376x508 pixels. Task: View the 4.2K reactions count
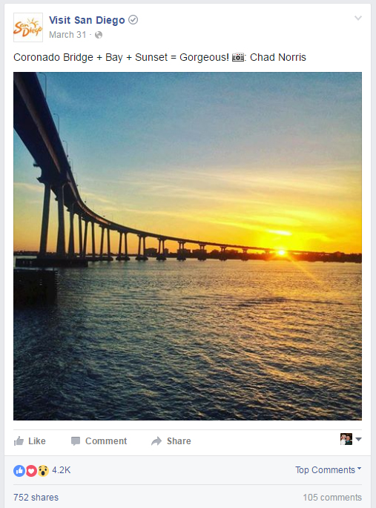(62, 470)
